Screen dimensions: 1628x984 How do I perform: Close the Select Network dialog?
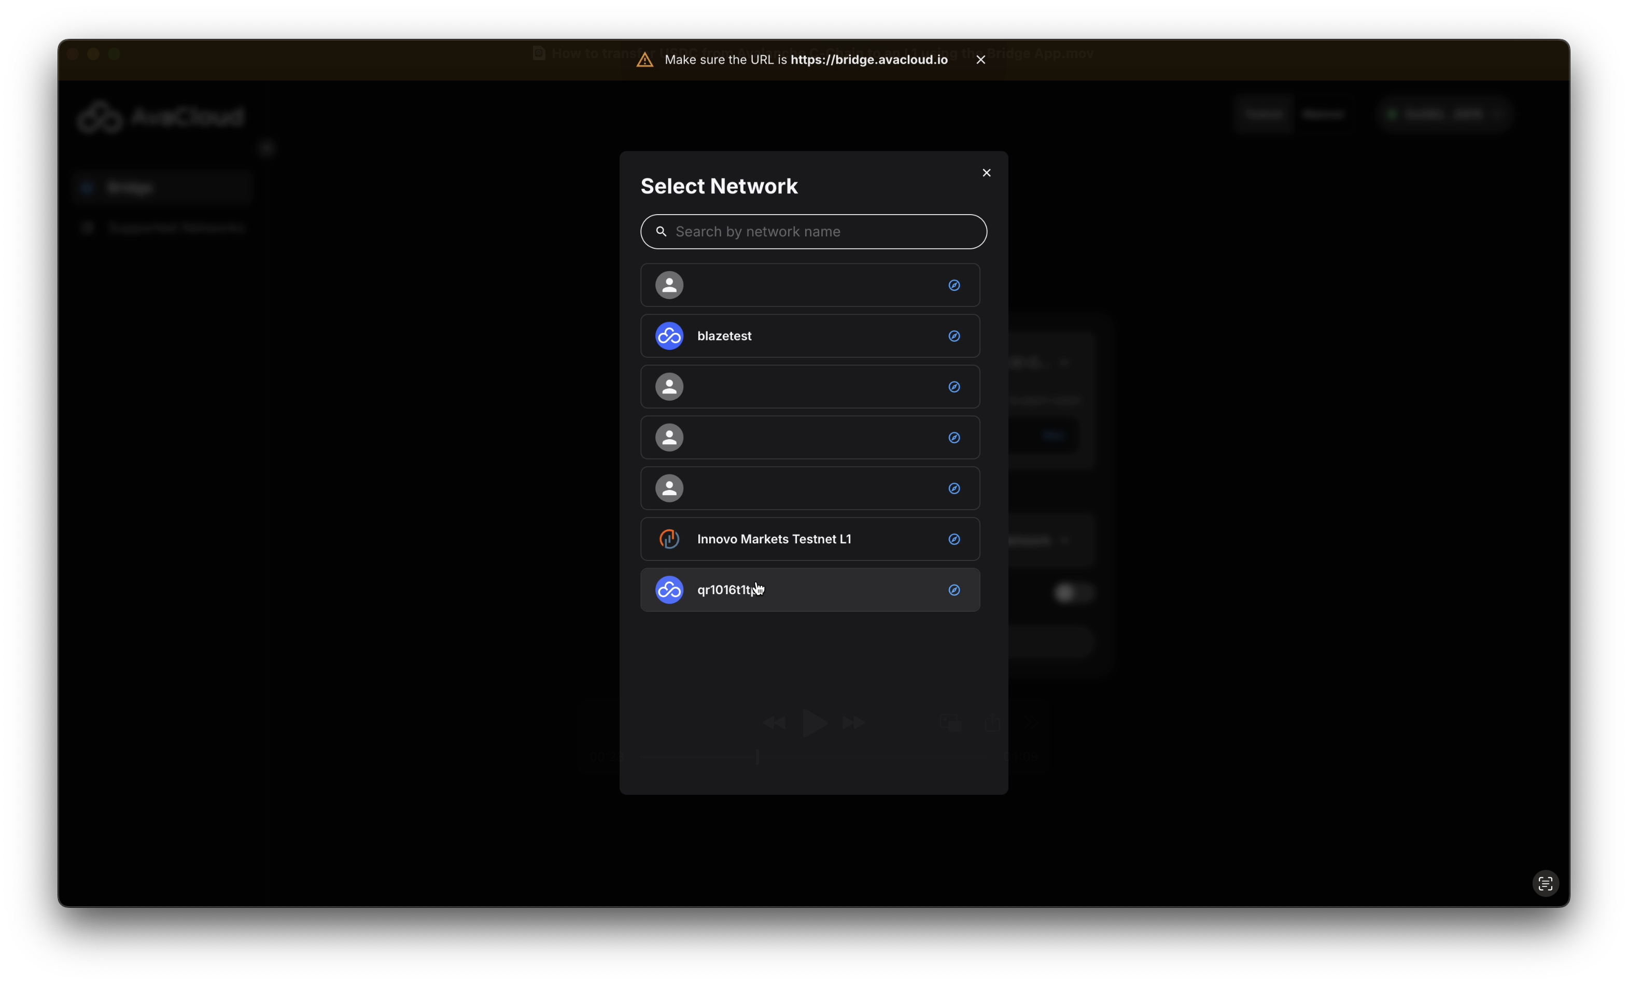pos(986,173)
